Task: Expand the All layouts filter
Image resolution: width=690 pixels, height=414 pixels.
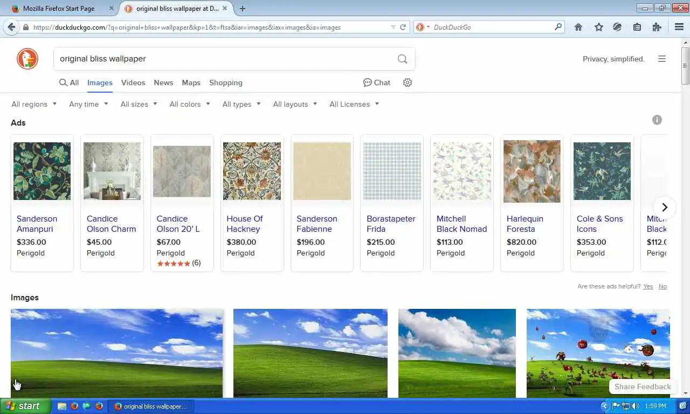Action: pos(295,104)
